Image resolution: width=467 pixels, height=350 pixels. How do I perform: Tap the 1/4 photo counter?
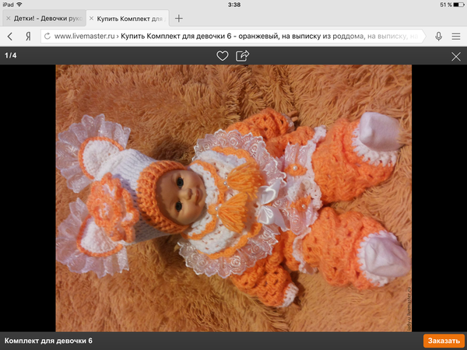(11, 56)
